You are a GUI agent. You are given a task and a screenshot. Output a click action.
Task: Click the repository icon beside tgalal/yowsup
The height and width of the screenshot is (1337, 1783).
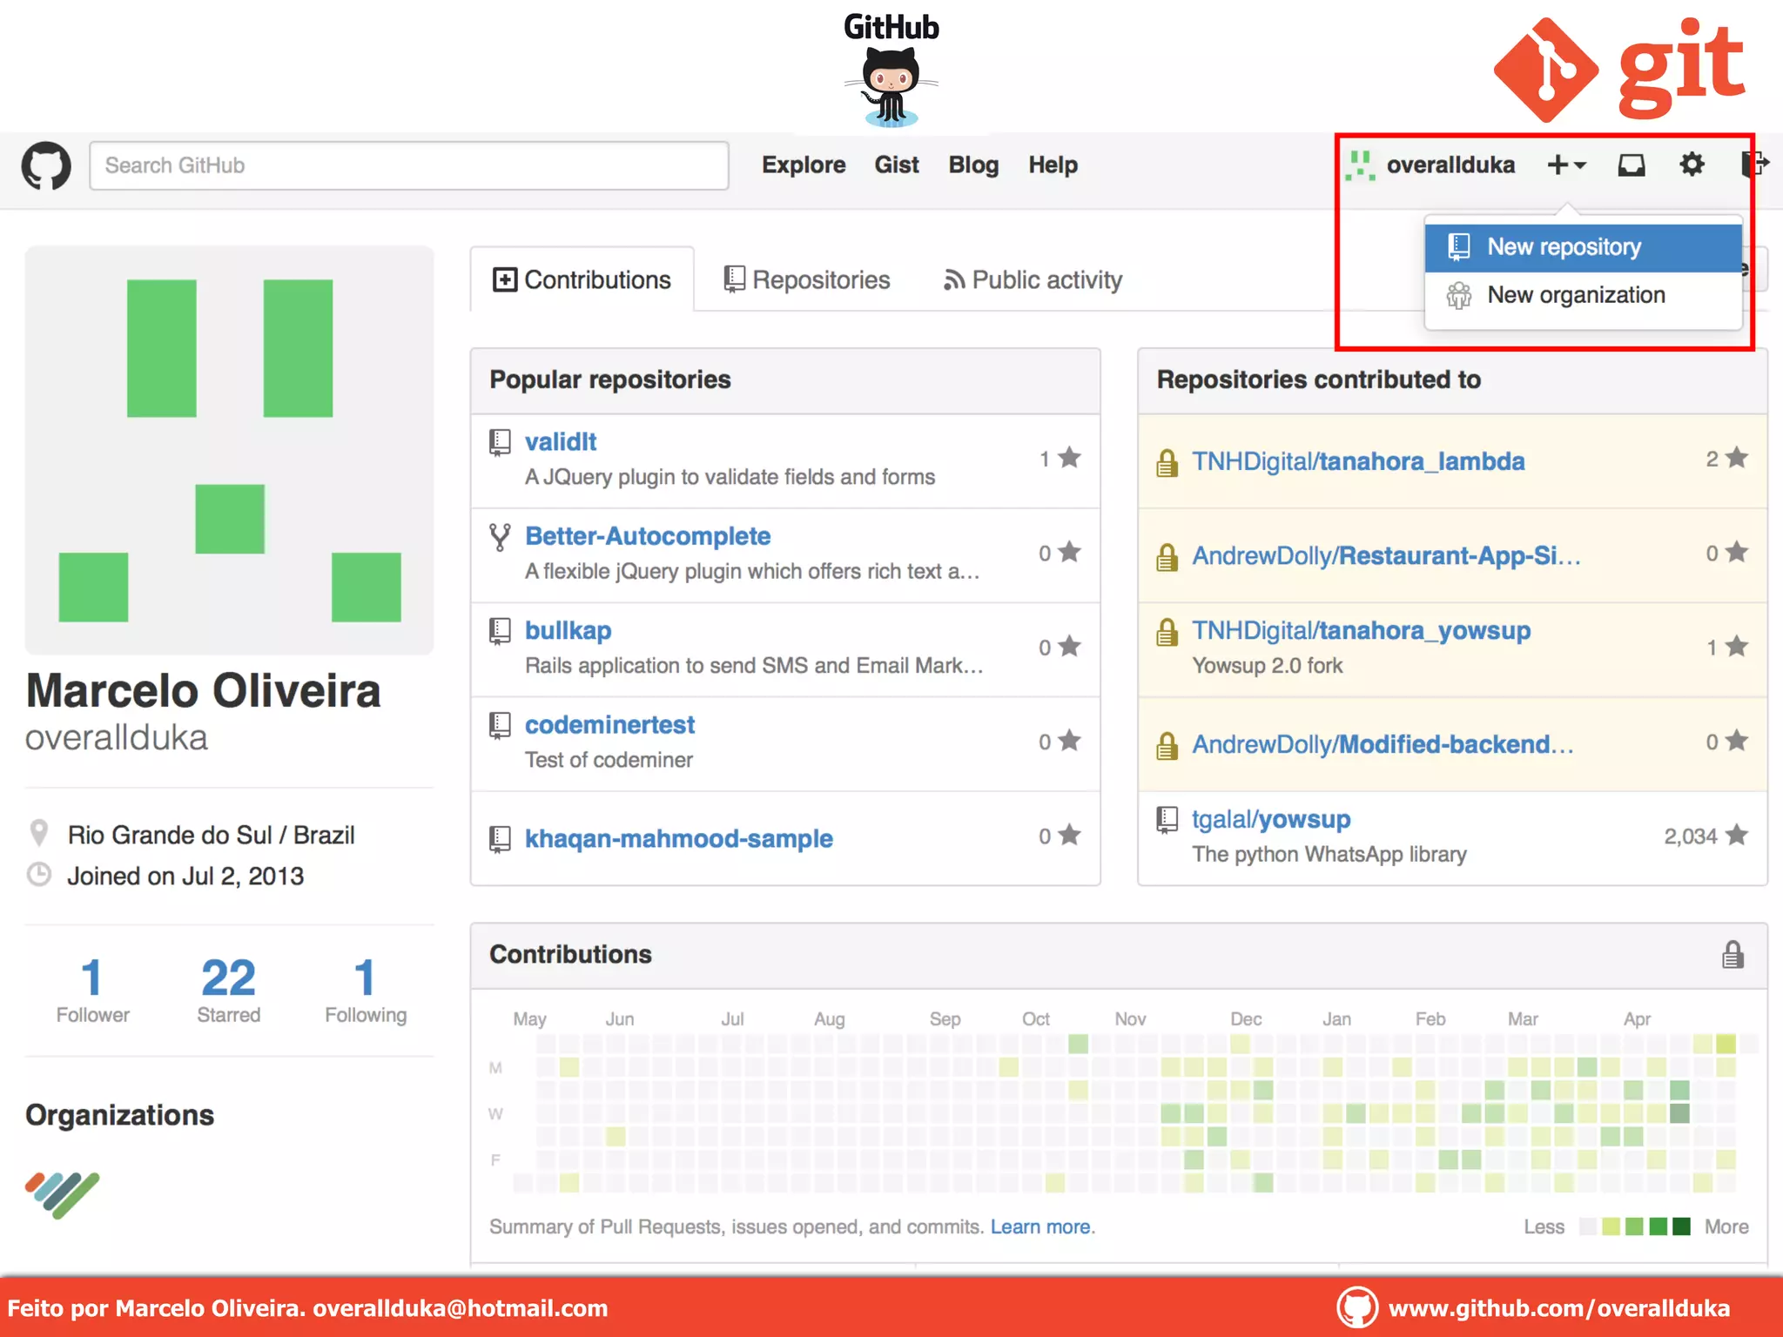(x=1167, y=820)
